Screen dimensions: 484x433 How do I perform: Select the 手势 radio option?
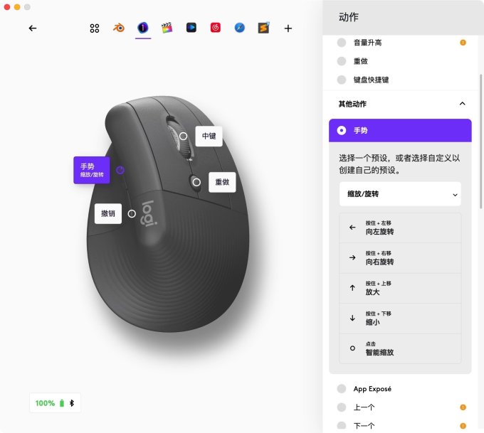pyautogui.click(x=342, y=130)
